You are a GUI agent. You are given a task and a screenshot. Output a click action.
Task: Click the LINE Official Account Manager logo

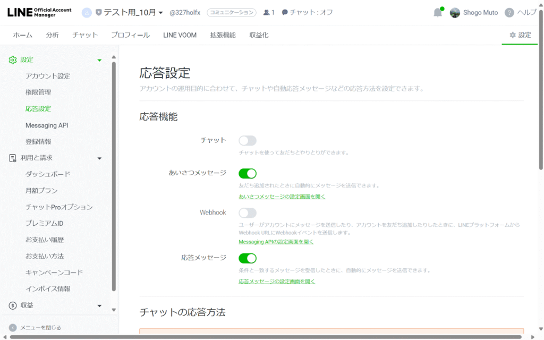tap(39, 12)
